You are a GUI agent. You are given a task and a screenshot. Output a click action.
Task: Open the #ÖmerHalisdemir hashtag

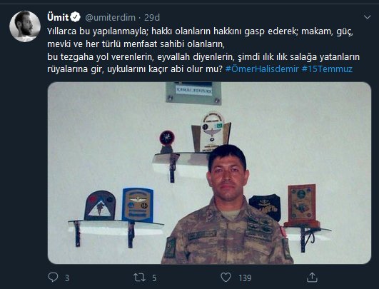(262, 69)
